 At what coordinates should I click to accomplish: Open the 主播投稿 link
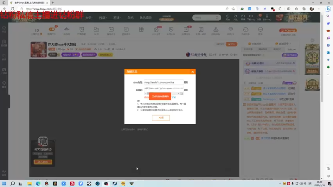pyautogui.click(x=256, y=44)
